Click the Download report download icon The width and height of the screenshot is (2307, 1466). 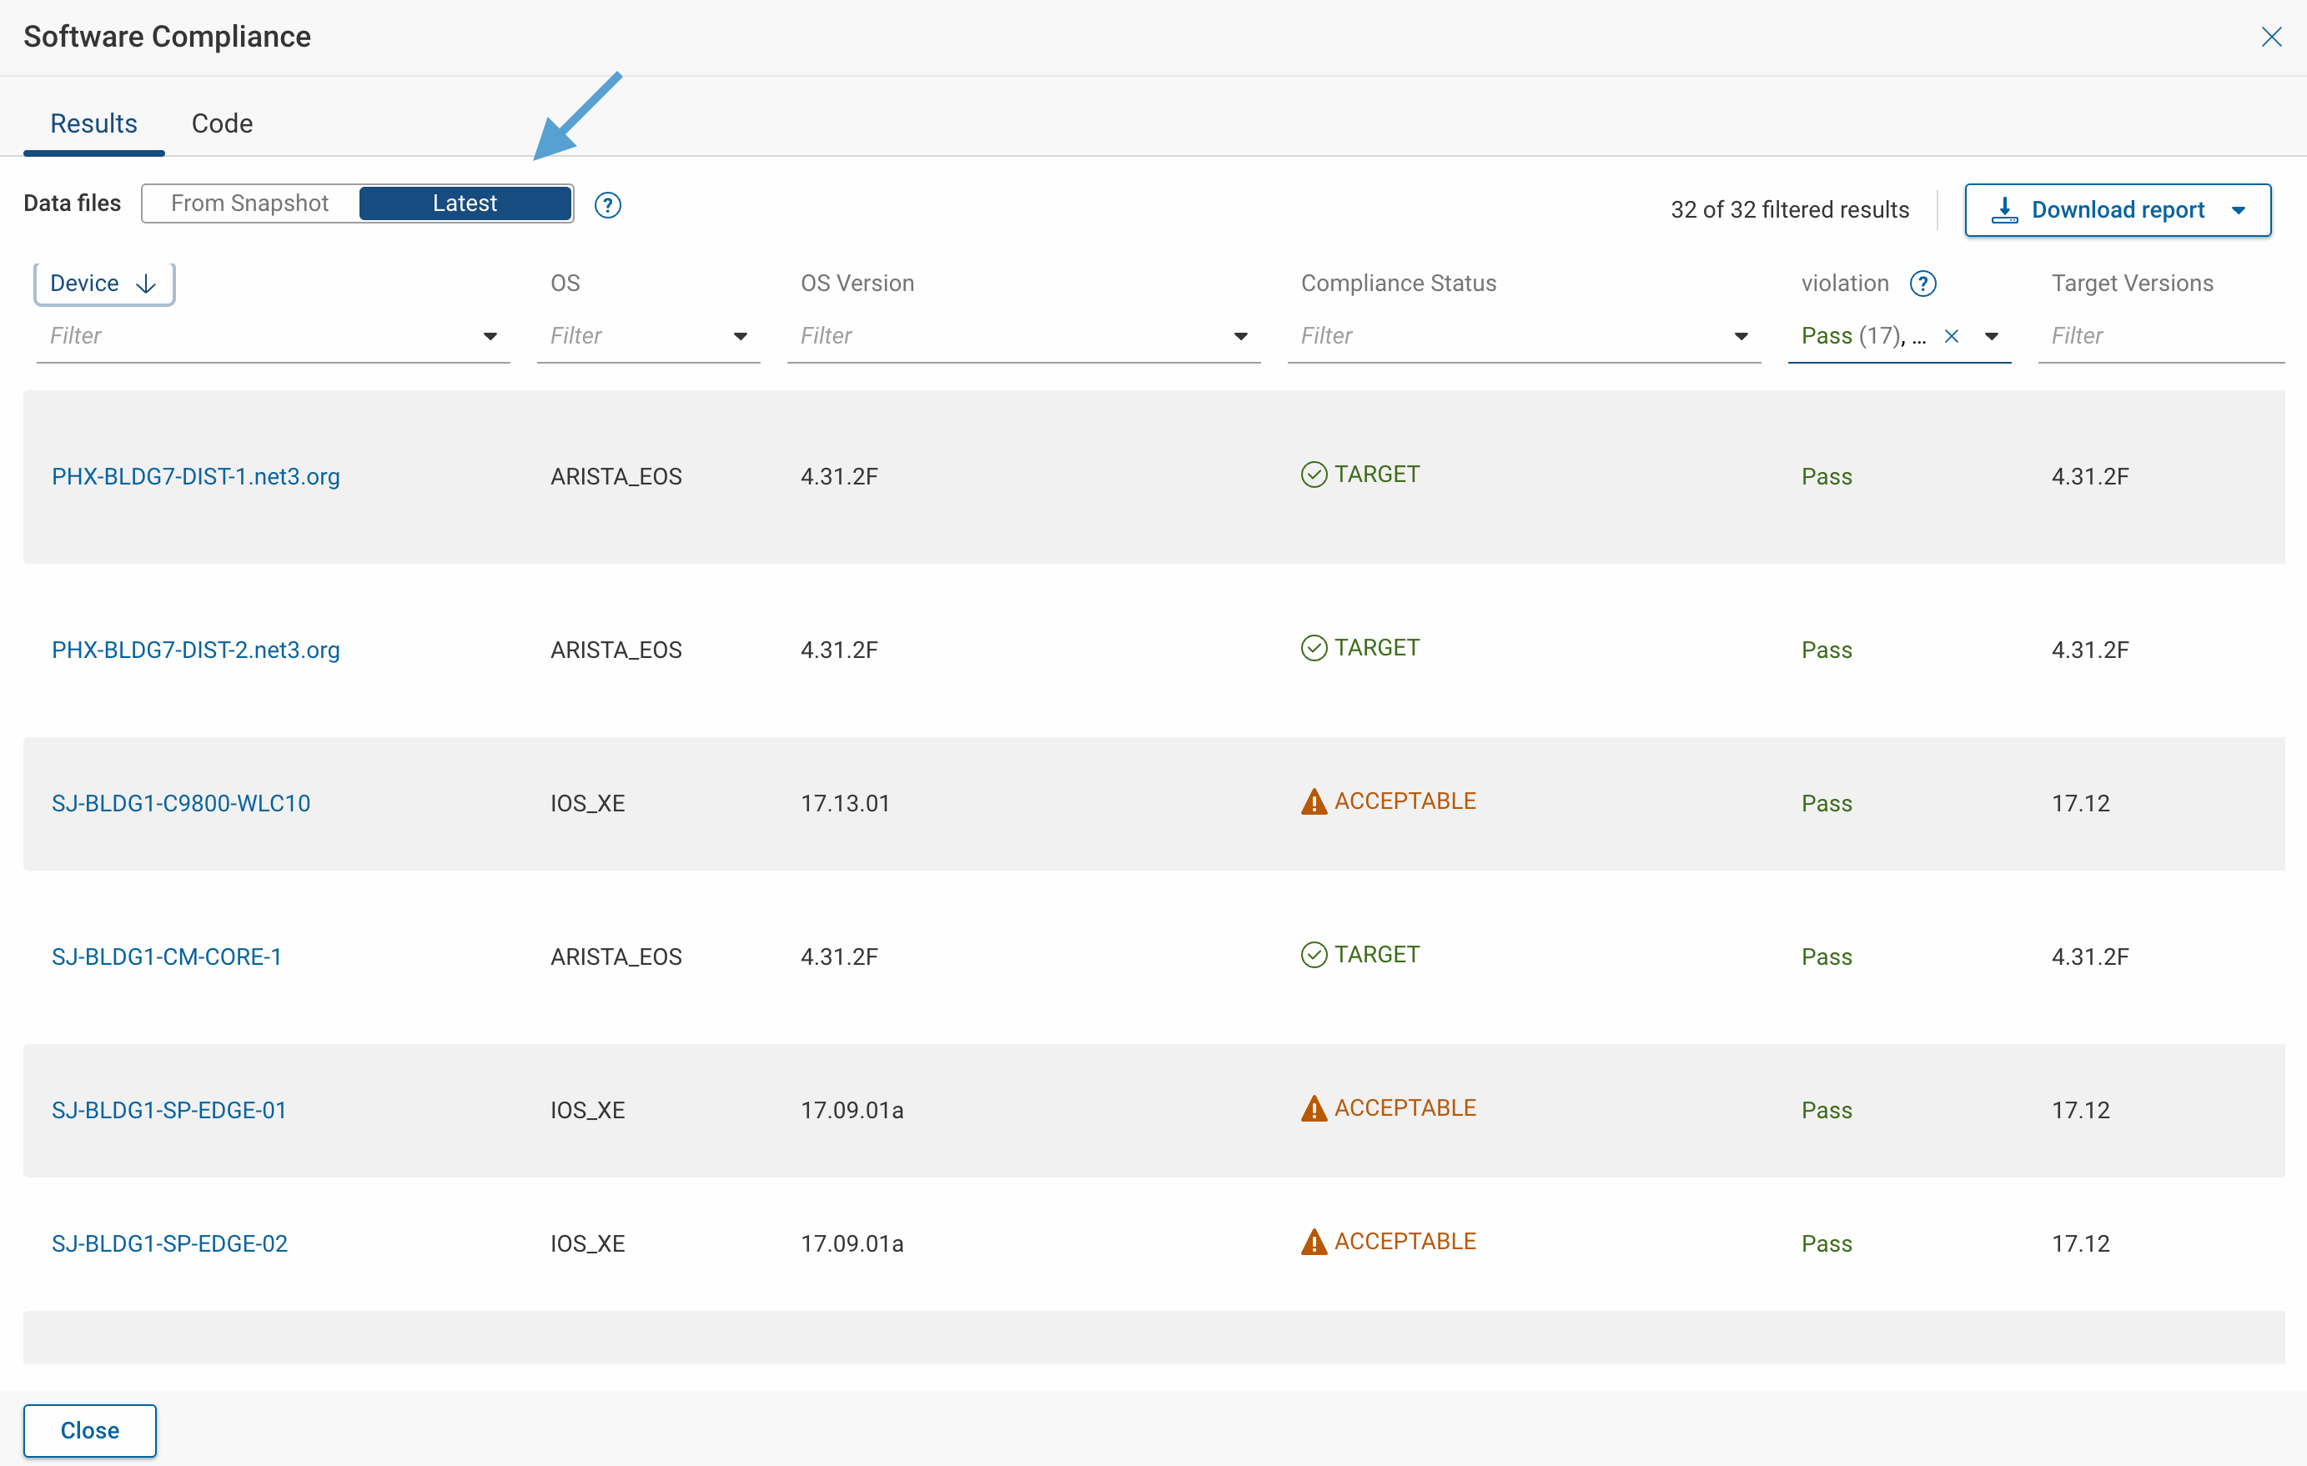2004,210
